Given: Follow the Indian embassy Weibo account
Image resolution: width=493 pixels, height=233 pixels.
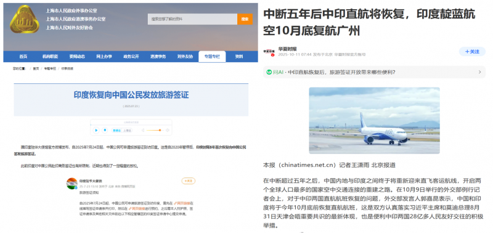Looking at the screenshot, I should (x=189, y=181).
